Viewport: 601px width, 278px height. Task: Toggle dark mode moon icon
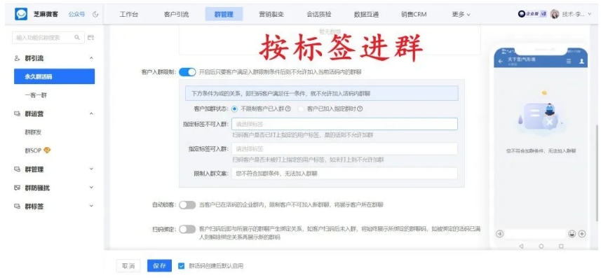click(95, 14)
